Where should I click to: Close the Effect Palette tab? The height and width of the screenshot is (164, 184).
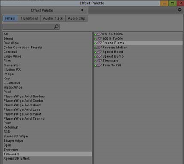[x=82, y=10]
